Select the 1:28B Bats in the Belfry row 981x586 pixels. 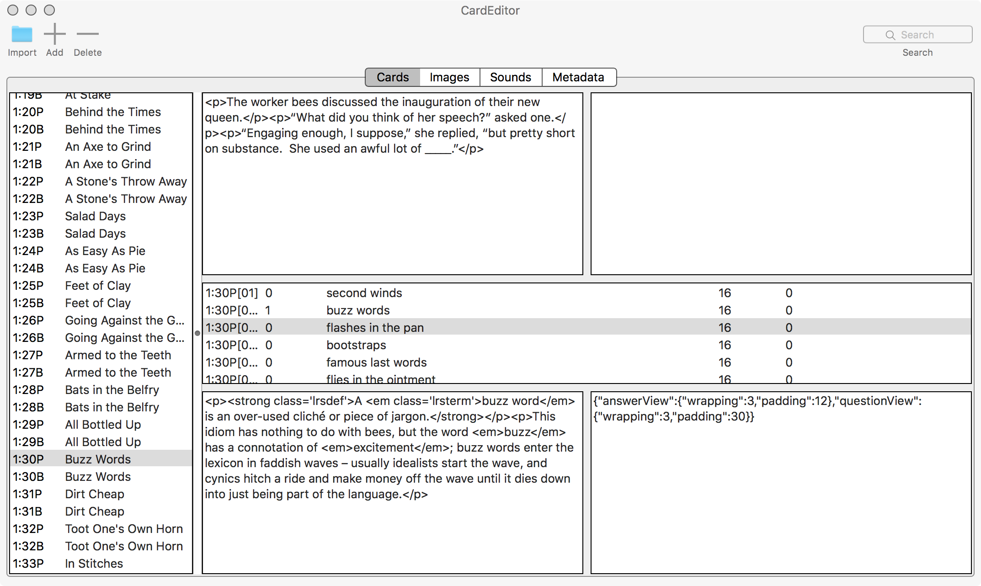101,407
